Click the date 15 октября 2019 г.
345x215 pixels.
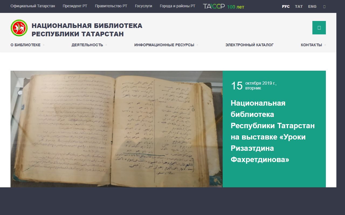(x=254, y=85)
